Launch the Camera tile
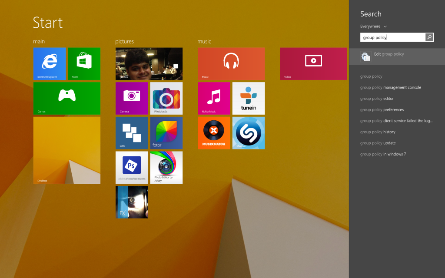 pos(132,98)
